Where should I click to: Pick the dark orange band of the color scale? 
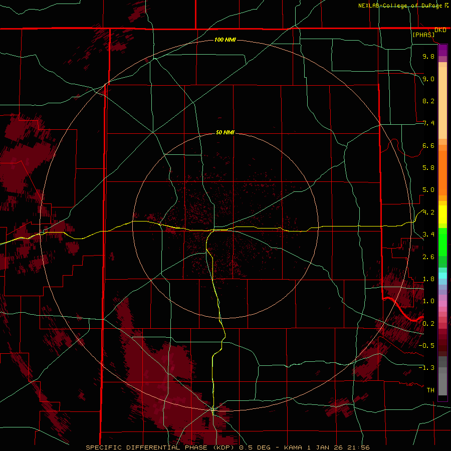tap(442, 173)
